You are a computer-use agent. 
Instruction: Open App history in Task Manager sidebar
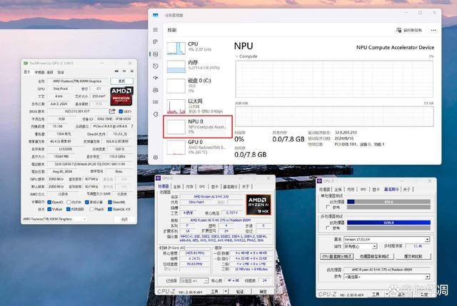point(156,66)
